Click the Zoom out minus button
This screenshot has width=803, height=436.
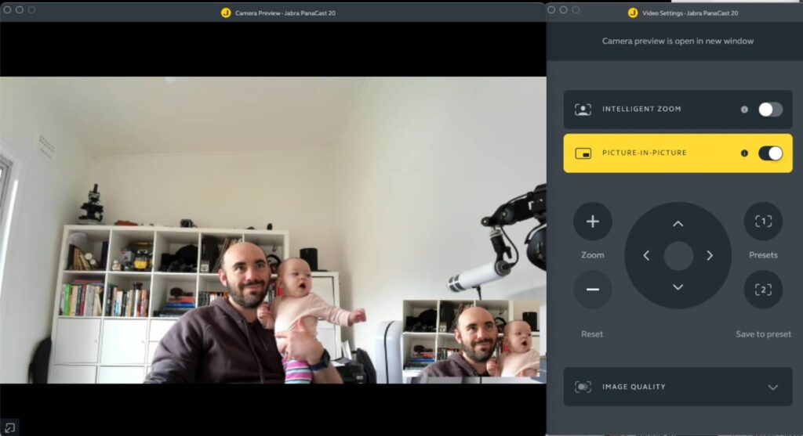[593, 290]
